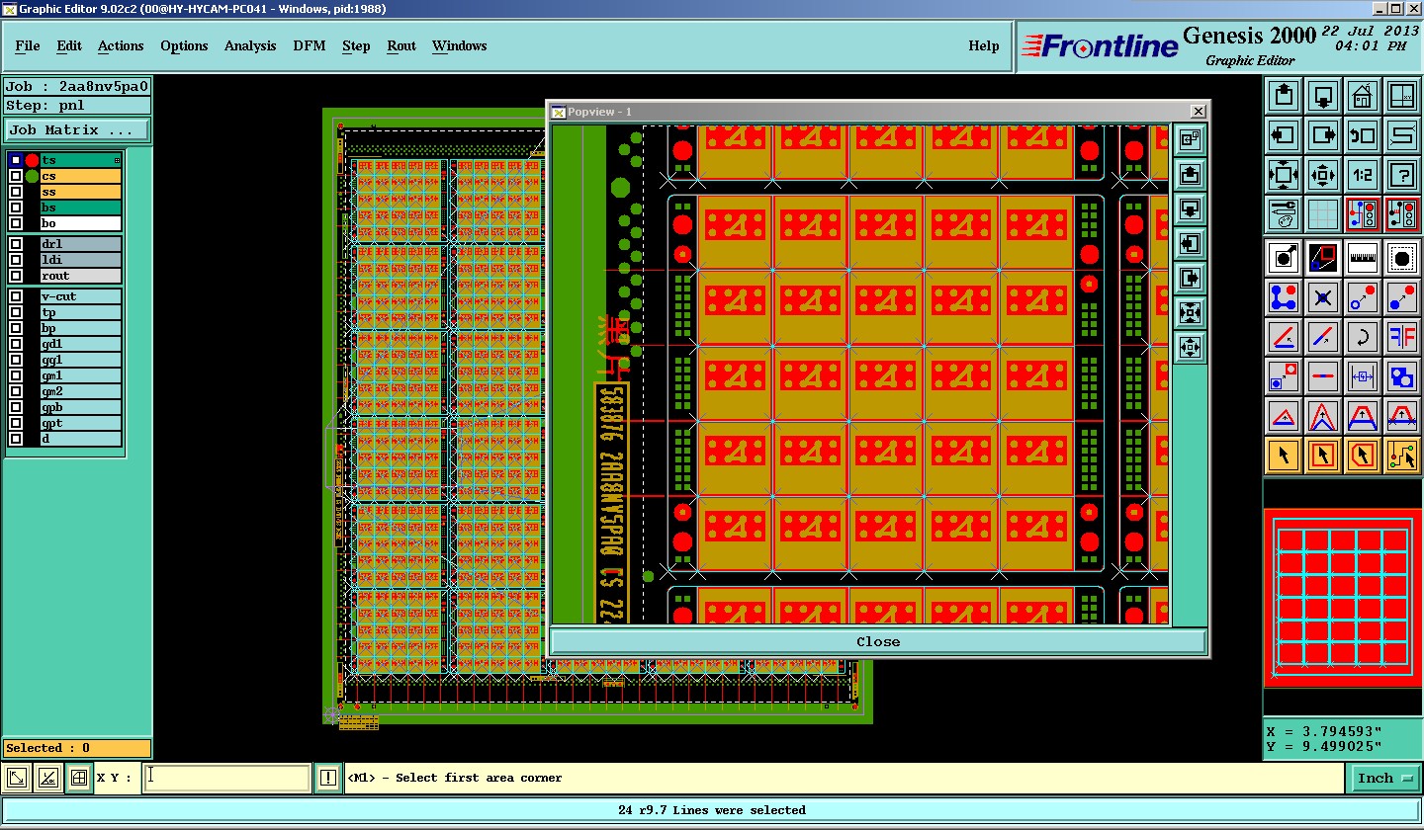This screenshot has height=830, width=1424.
Task: Toggle the grid display icon
Action: 1323,213
